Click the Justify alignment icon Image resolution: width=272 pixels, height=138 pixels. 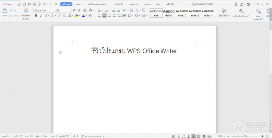tap(114, 16)
